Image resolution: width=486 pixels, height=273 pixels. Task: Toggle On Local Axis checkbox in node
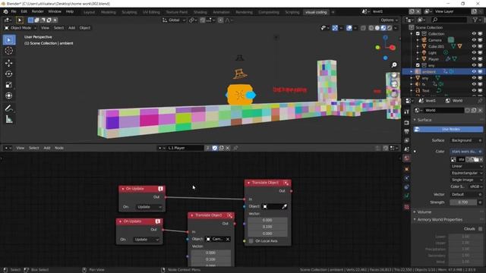tap(251, 241)
